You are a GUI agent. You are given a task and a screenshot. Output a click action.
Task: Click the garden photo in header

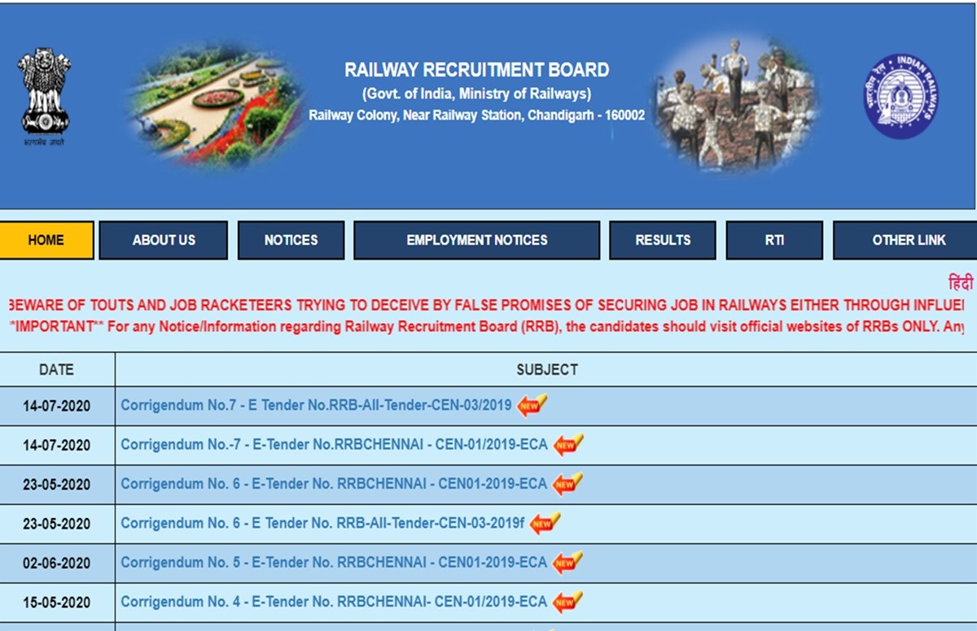tap(216, 104)
